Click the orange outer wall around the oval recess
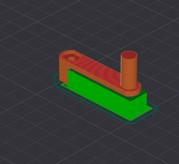The width and height of the screenshot is (179, 164). tap(61, 57)
